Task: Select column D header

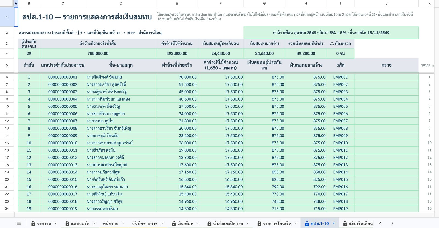Action: (x=121, y=3)
